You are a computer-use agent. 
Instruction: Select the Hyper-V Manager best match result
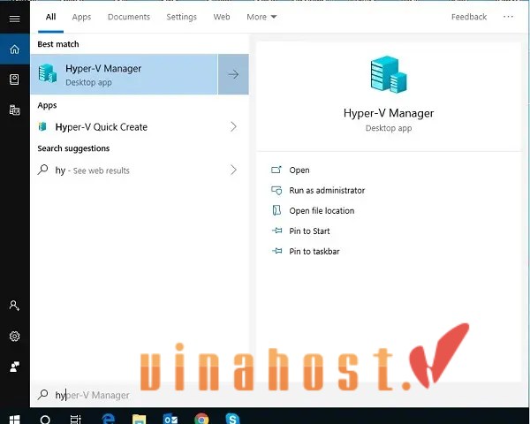pos(124,74)
